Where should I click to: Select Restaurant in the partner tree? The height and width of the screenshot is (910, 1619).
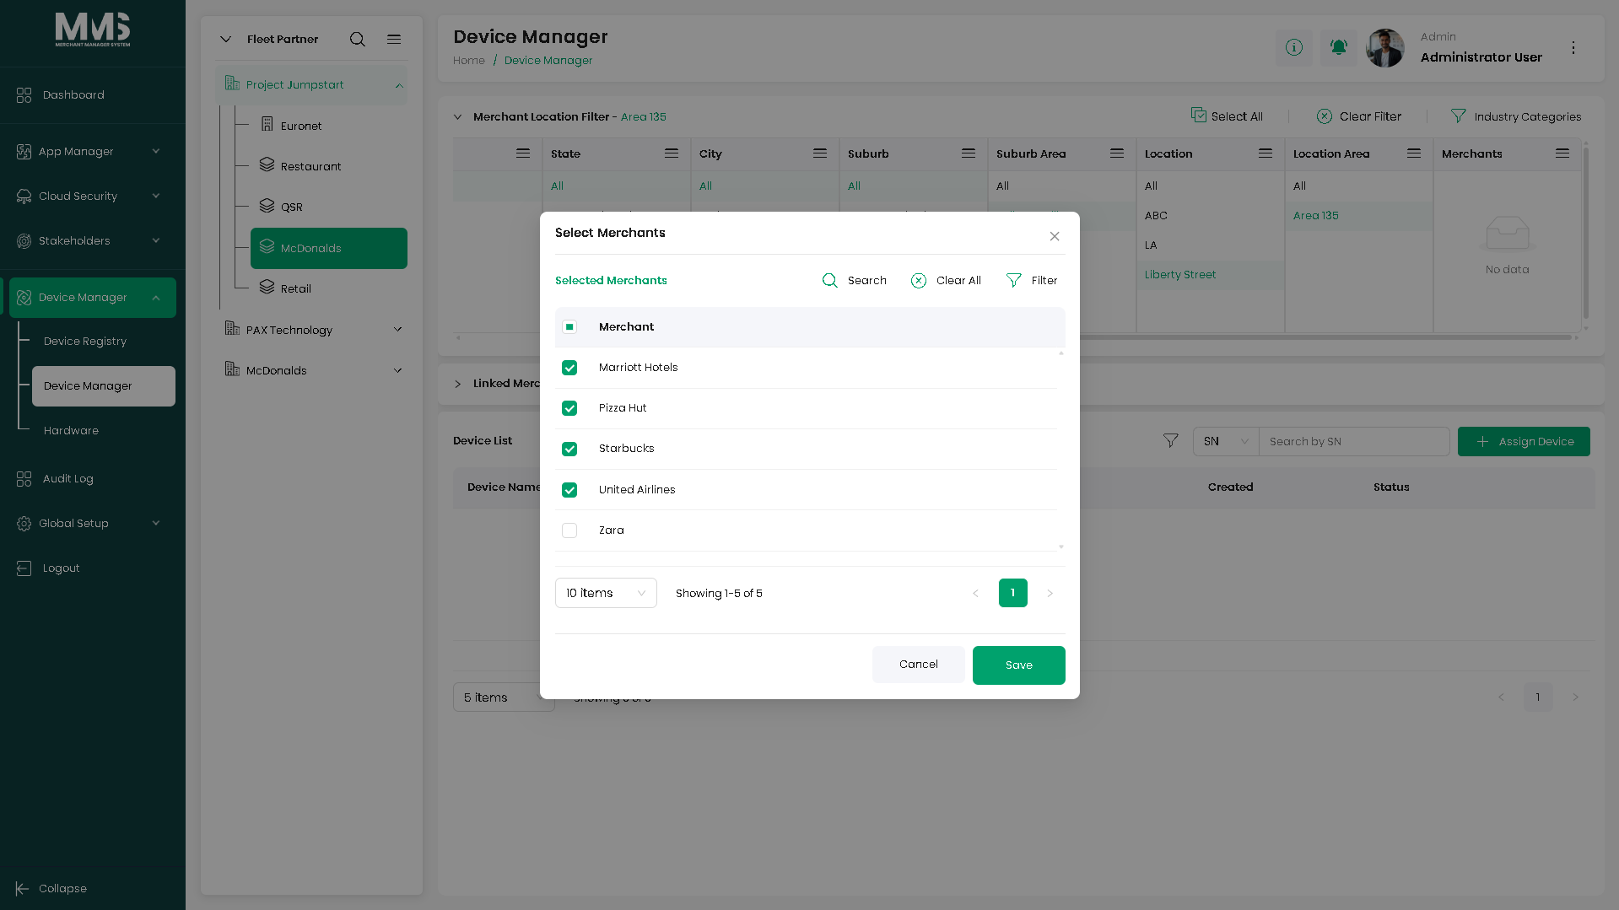[310, 167]
